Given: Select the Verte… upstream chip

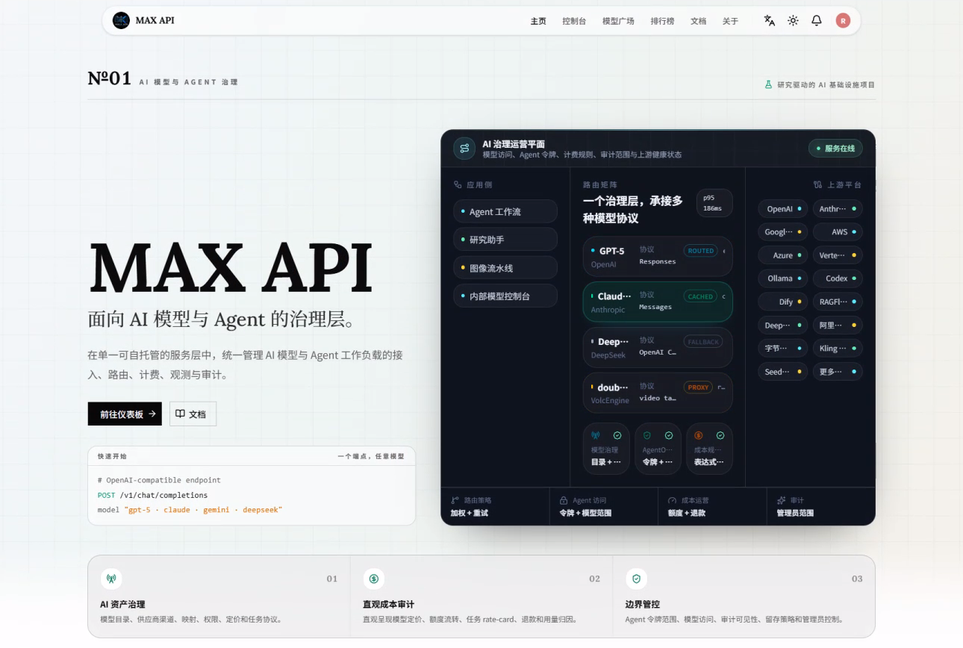Looking at the screenshot, I should point(838,255).
